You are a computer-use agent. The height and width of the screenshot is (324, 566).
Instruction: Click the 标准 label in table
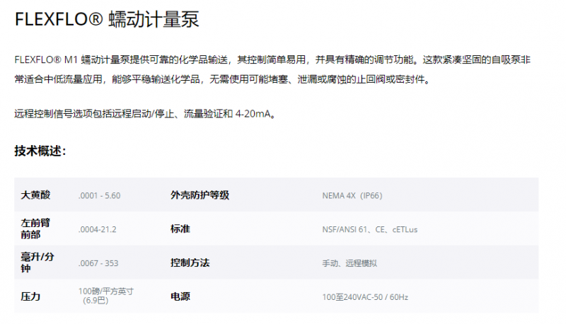180,229
